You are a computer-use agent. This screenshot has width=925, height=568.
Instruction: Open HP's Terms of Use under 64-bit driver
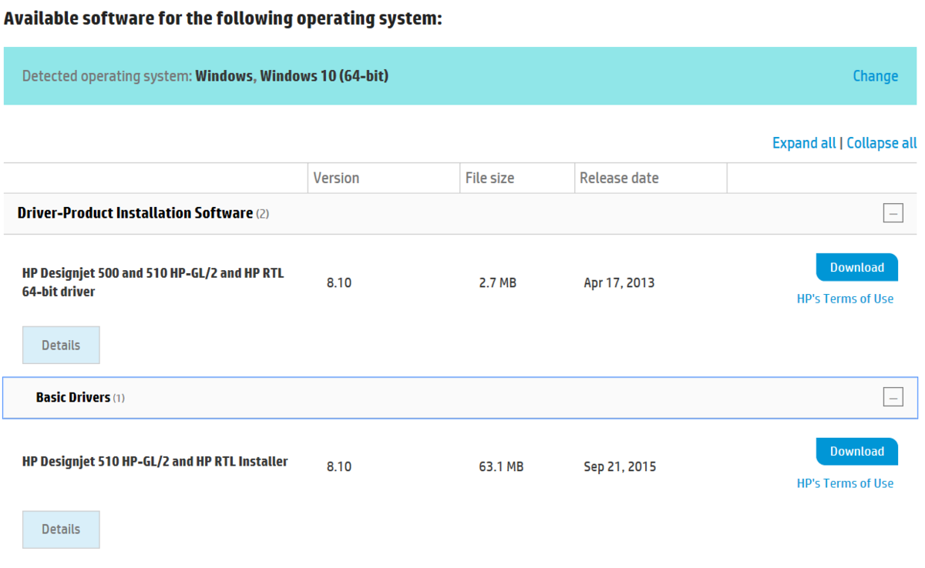point(845,299)
